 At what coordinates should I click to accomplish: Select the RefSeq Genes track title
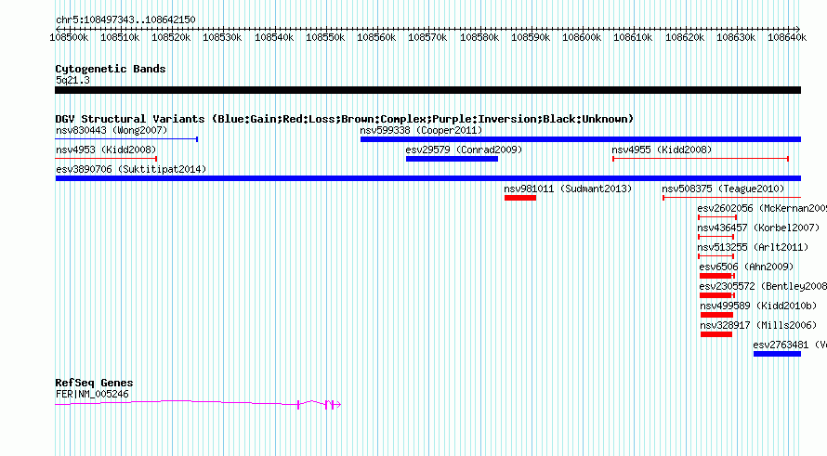(95, 383)
